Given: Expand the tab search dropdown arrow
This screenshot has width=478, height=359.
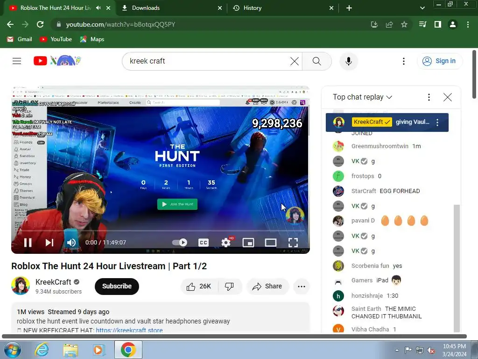Looking at the screenshot, I should coord(422,8).
